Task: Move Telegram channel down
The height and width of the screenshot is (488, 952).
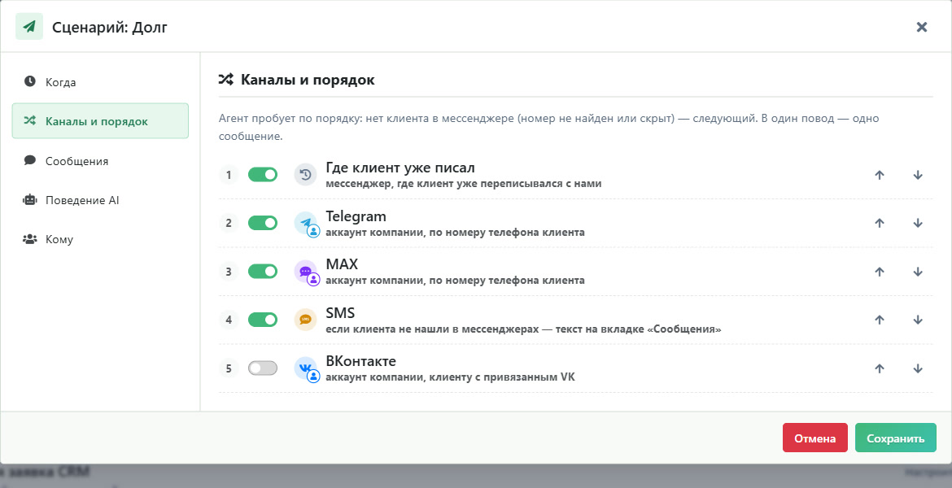Action: [x=918, y=223]
